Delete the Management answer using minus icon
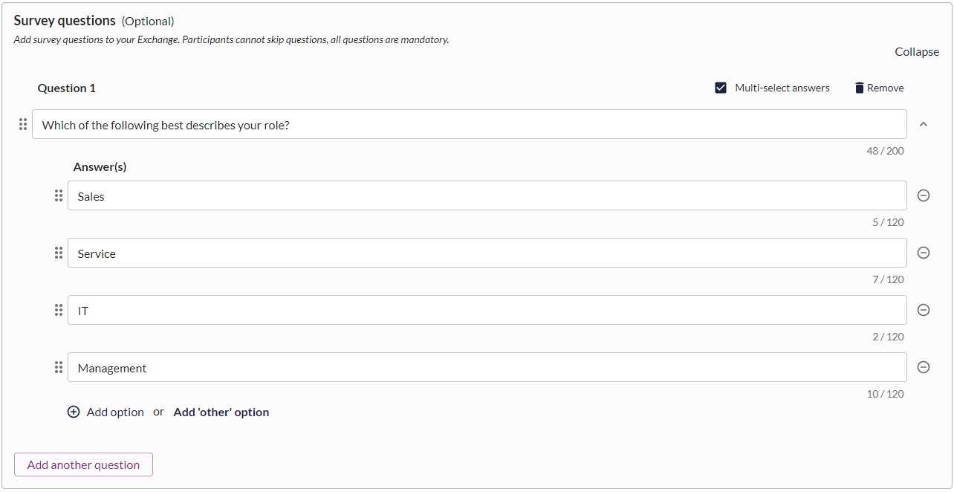The width and height of the screenshot is (954, 492). coord(924,367)
